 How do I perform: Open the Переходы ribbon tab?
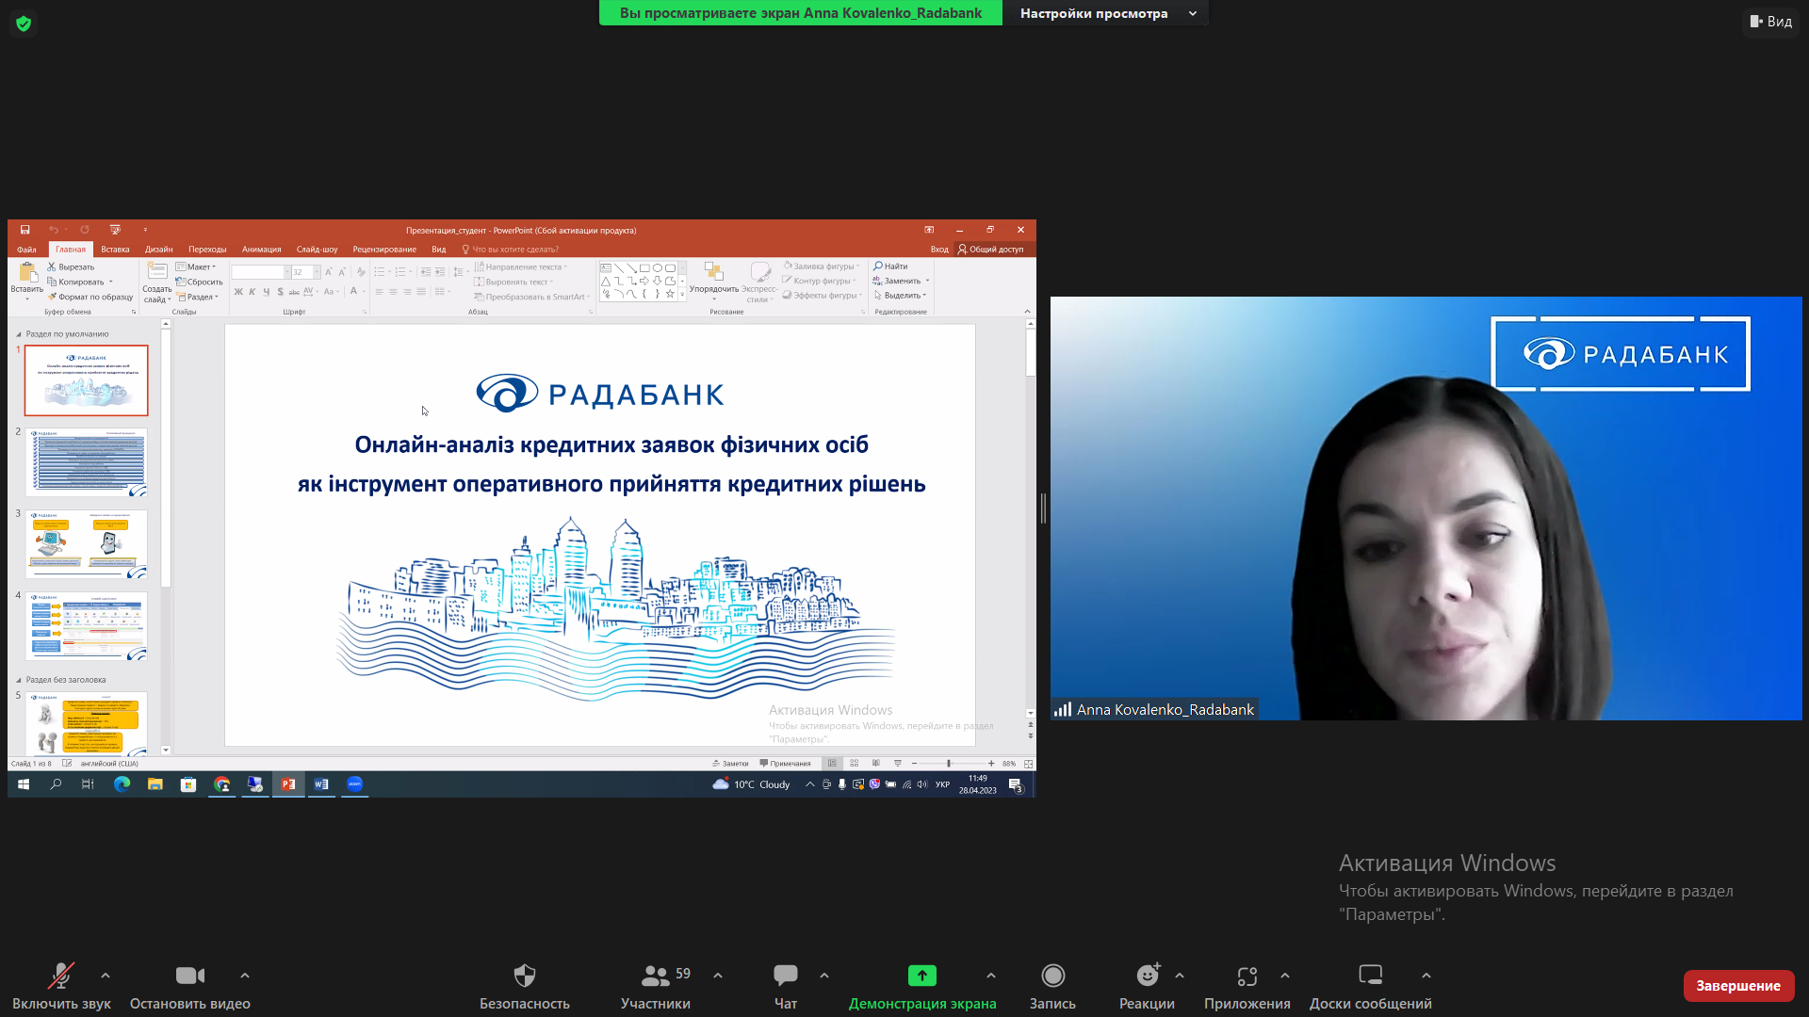coord(207,250)
